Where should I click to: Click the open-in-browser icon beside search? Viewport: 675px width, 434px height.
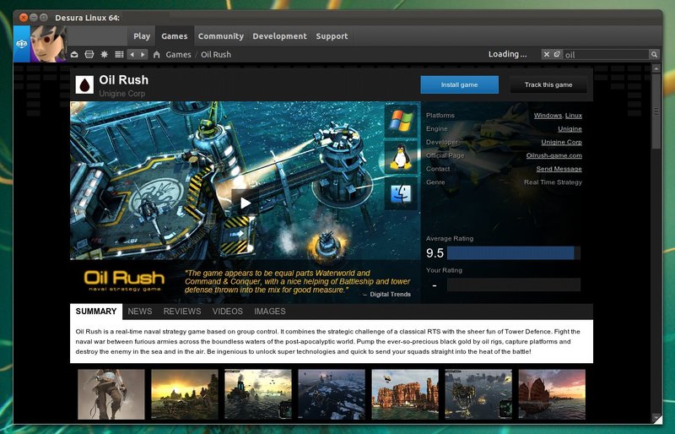pos(557,54)
